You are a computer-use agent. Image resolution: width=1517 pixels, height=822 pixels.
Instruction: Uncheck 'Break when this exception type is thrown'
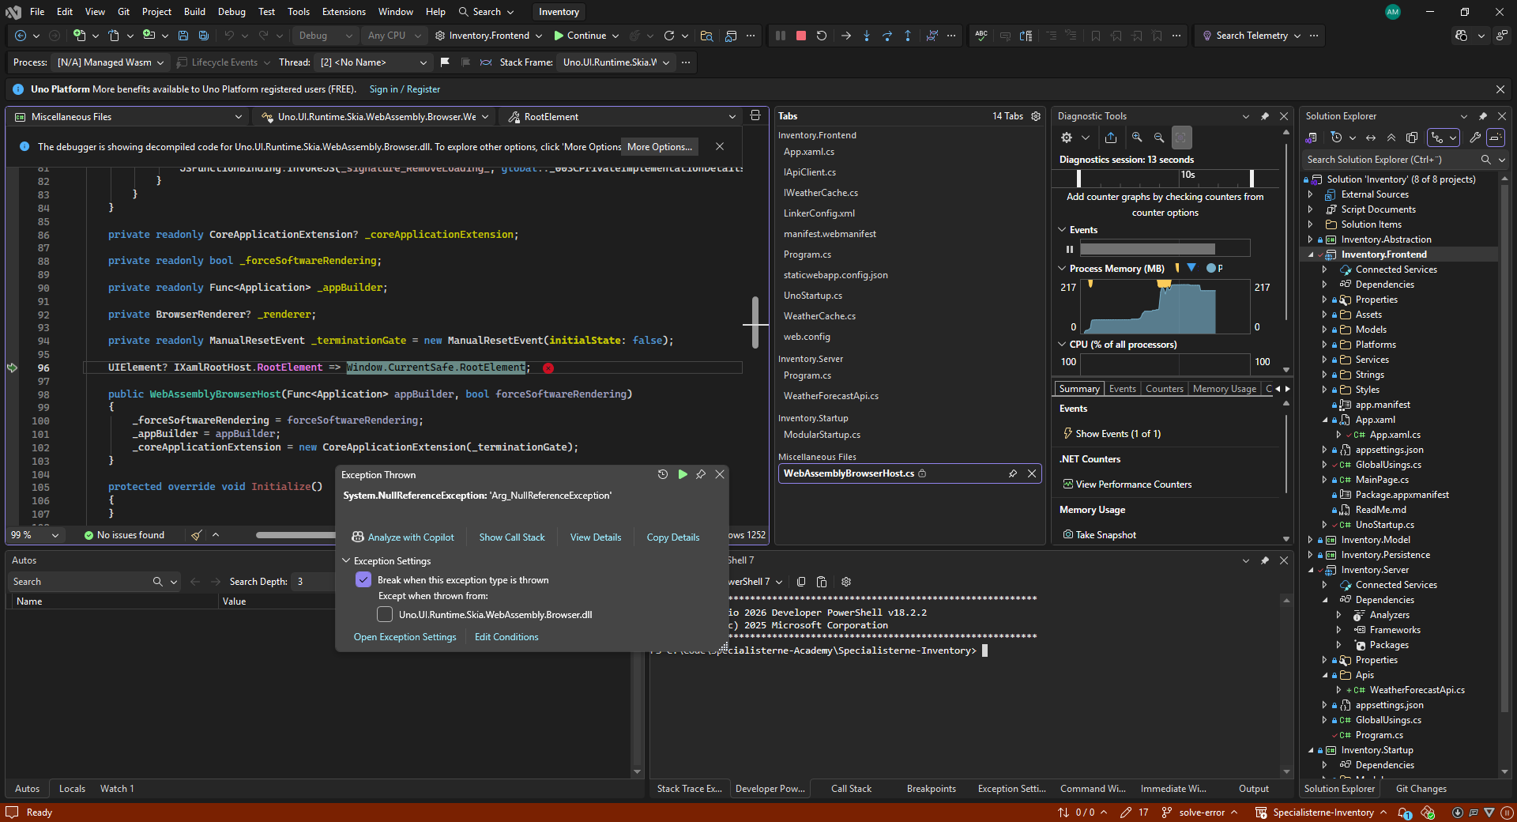pos(363,580)
